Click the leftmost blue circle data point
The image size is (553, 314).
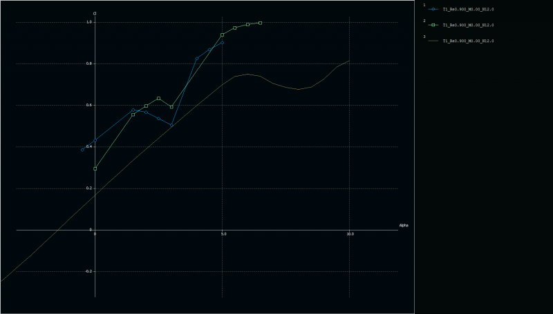pyautogui.click(x=82, y=150)
